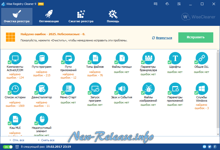Switch to the Очистка реестра tab
Image resolution: width=220 pixels, height=150 pixels.
(x=17, y=16)
